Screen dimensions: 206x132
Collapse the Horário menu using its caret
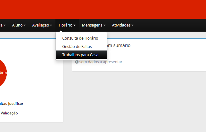tap(74, 25)
